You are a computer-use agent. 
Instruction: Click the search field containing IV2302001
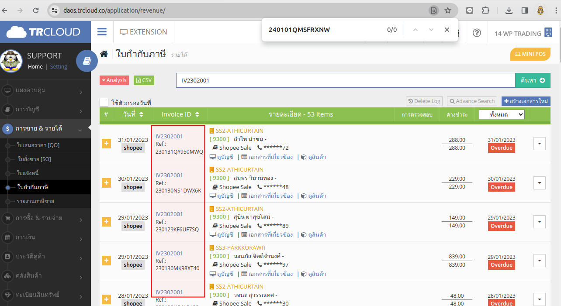346,80
